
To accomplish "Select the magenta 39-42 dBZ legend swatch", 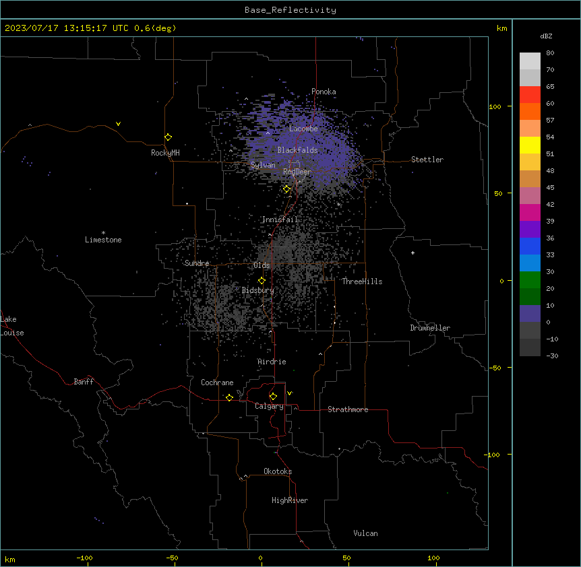I will click(530, 212).
